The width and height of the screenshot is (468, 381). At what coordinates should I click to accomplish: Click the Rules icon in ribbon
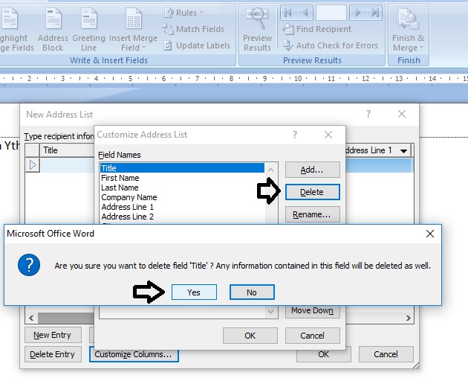coord(169,13)
